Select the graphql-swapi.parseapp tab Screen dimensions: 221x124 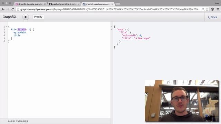click(98, 4)
